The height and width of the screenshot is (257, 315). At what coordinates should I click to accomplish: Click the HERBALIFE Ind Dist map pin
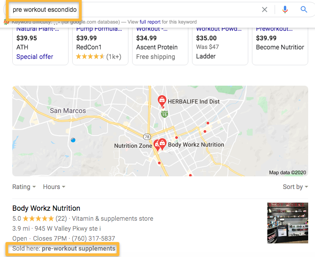[162, 101]
